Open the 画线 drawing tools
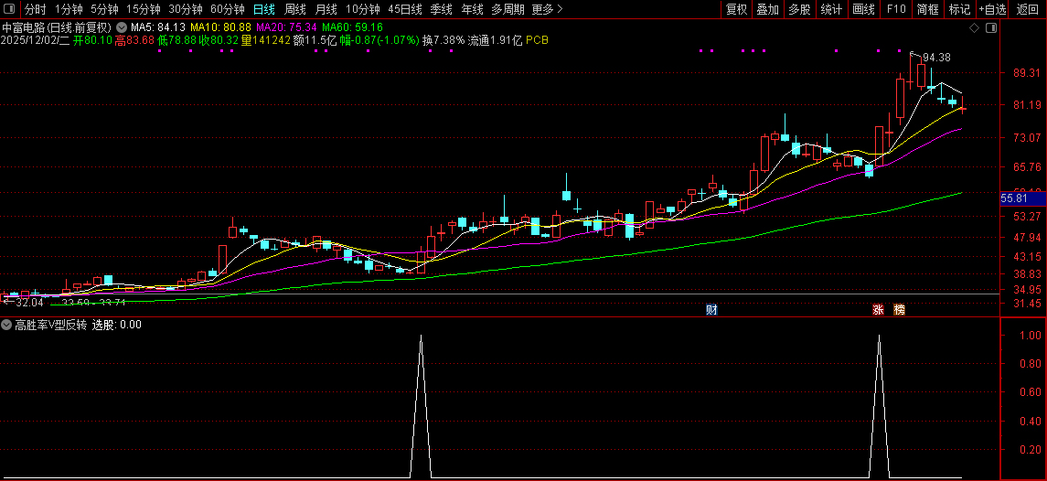Image resolution: width=1047 pixels, height=481 pixels. [x=863, y=9]
